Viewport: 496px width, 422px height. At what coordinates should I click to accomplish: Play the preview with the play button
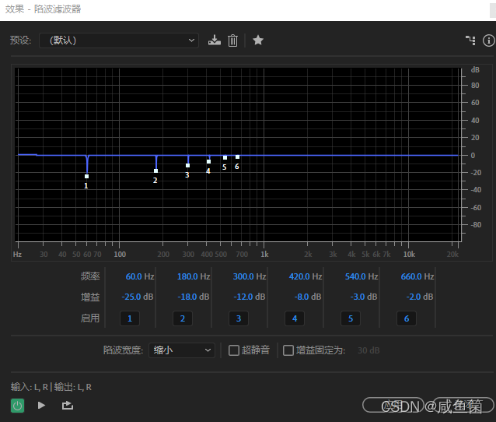click(41, 405)
